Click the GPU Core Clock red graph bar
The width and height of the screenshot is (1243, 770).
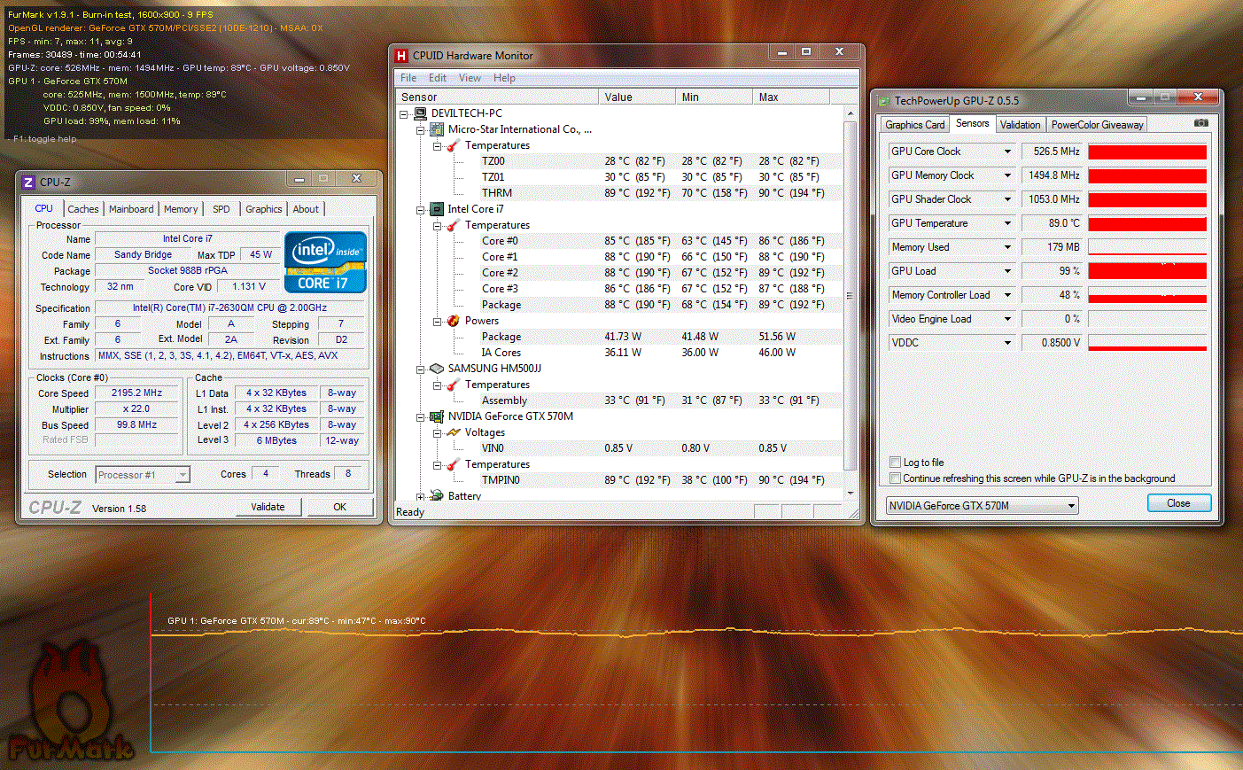click(x=1147, y=152)
